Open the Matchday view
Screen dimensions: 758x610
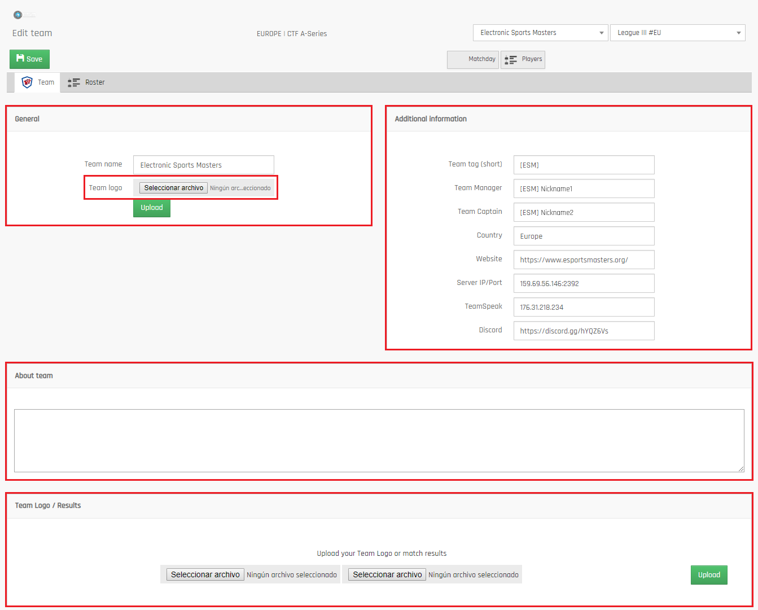[x=473, y=59]
